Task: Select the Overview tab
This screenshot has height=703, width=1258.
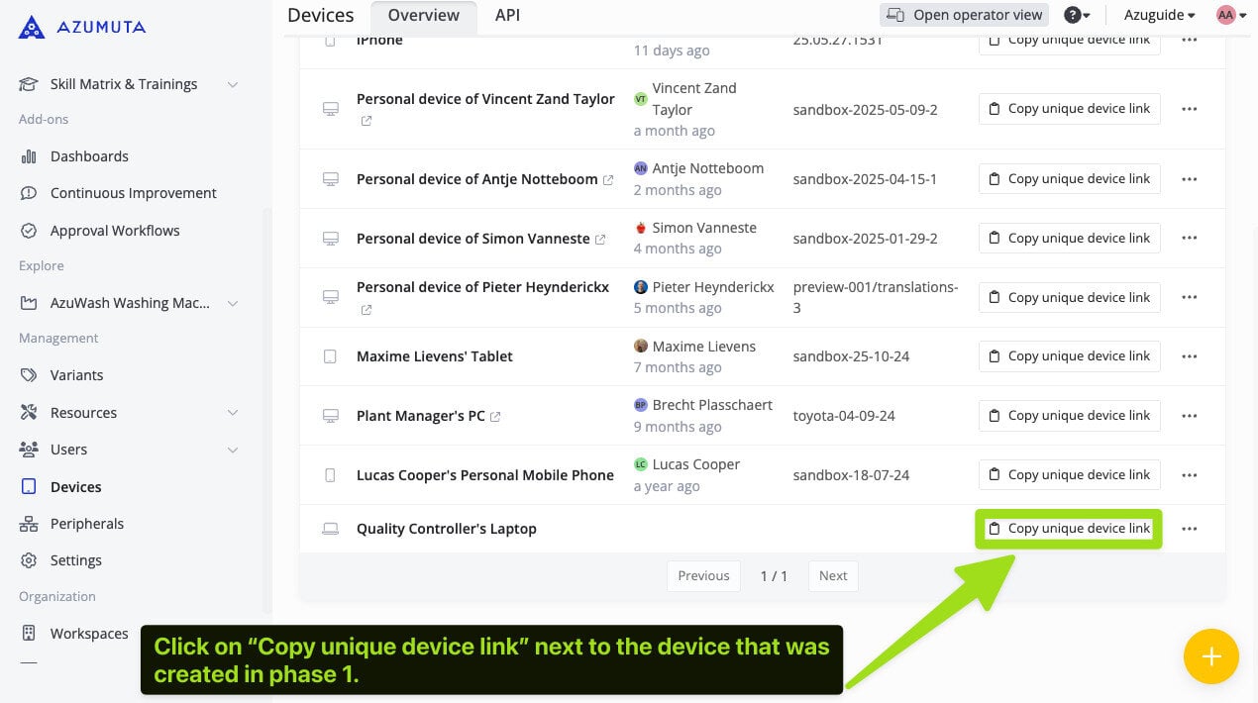Action: 423,15
